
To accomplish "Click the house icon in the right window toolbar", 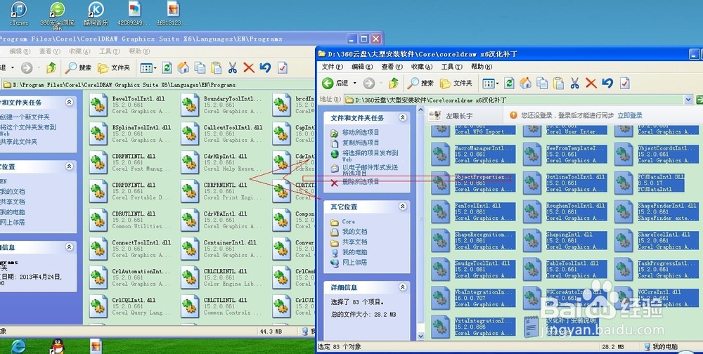I will (525, 83).
